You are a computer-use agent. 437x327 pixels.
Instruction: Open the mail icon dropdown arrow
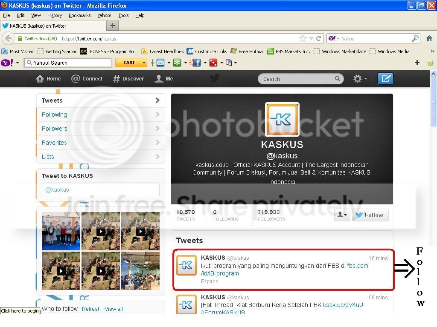click(x=169, y=63)
